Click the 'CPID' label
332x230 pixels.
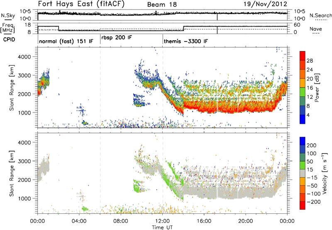coord(9,39)
